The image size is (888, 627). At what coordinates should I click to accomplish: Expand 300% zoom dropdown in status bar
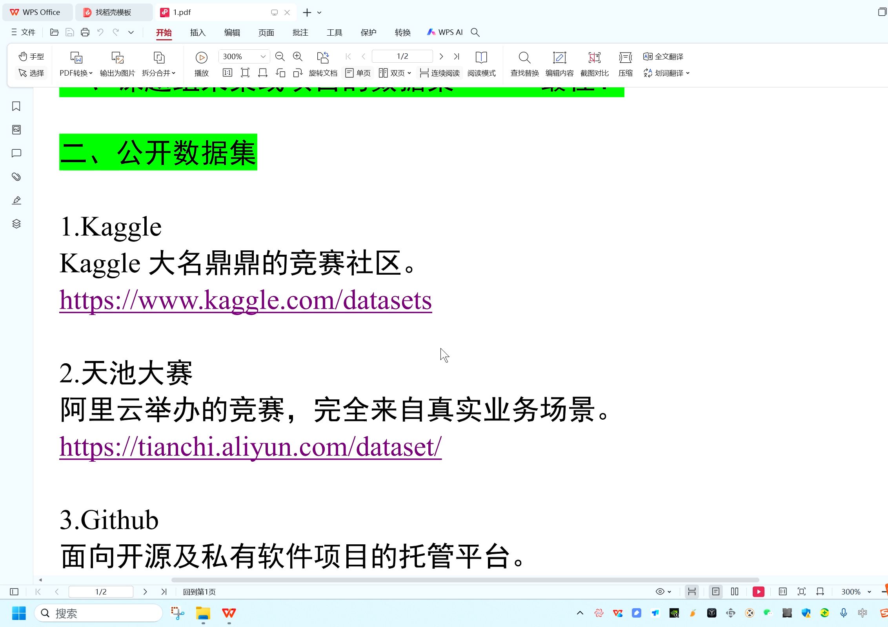coord(870,592)
